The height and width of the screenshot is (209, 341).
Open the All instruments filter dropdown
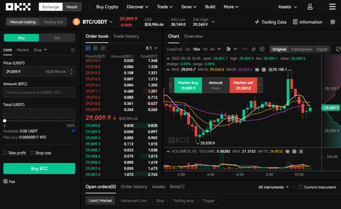coord(274,187)
